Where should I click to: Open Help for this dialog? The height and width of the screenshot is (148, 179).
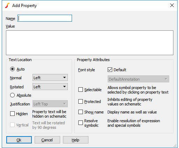tap(76, 140)
